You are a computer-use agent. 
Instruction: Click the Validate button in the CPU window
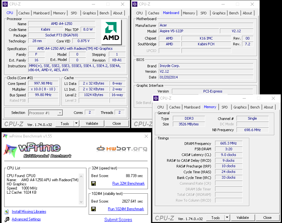[92, 123]
